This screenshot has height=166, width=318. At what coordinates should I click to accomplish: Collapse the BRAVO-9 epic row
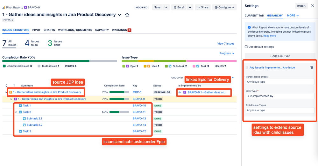(11, 99)
